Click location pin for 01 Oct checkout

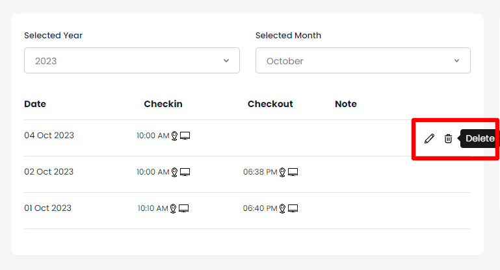[282, 208]
